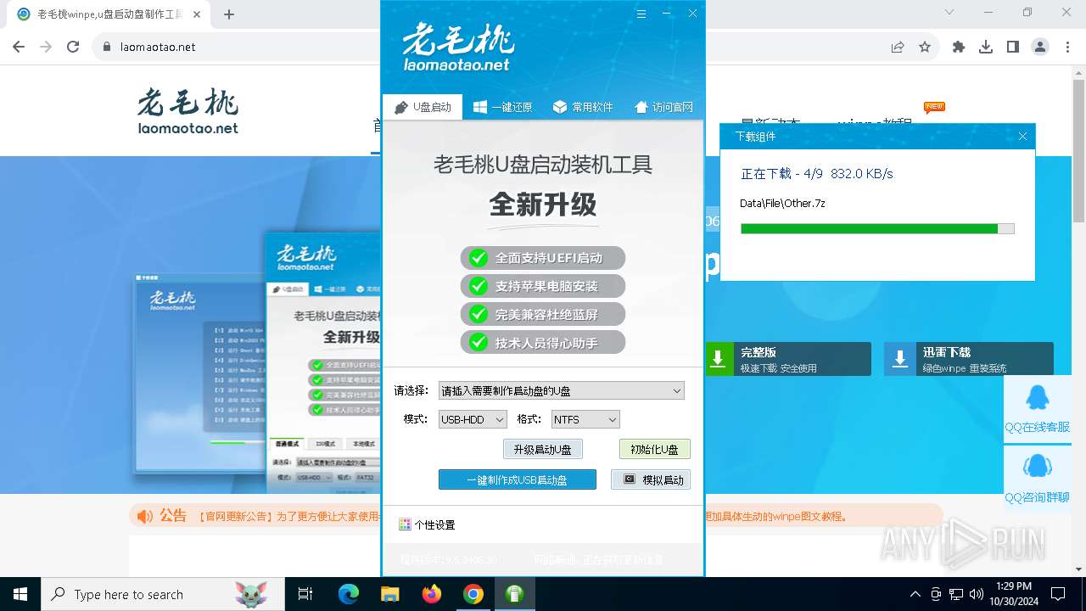Screen dimensions: 1086x611
Task: Launch Microsoft Edge from taskbar
Action: coord(349,594)
